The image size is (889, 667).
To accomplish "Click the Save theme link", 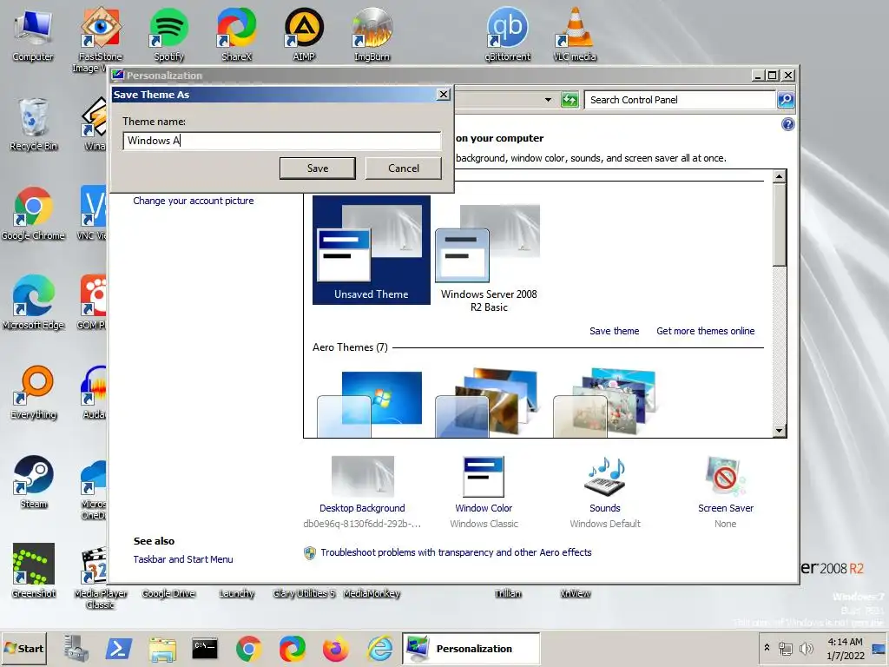I will 614,331.
